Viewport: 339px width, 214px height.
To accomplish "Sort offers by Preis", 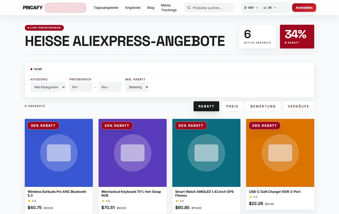I will [x=232, y=106].
